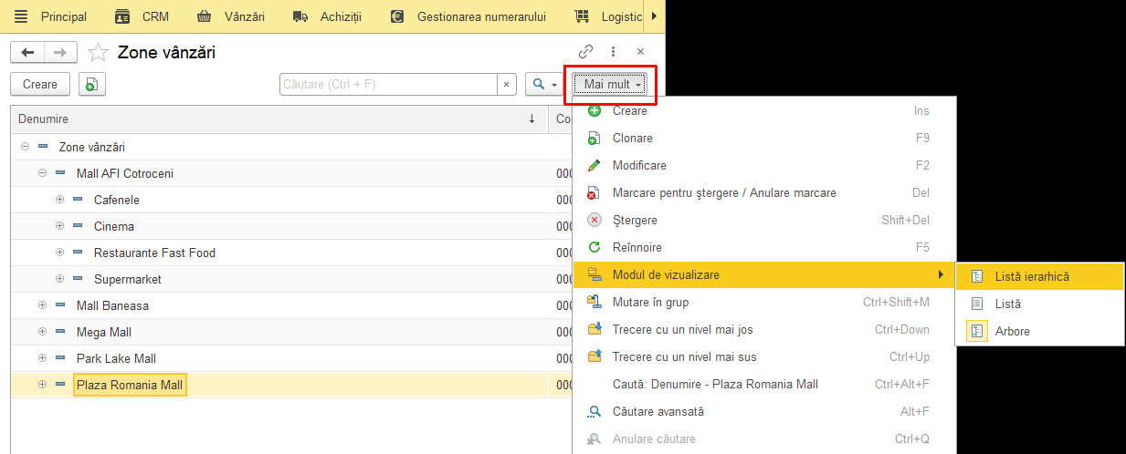
Task: Click into the Căutare search field
Action: pos(389,84)
